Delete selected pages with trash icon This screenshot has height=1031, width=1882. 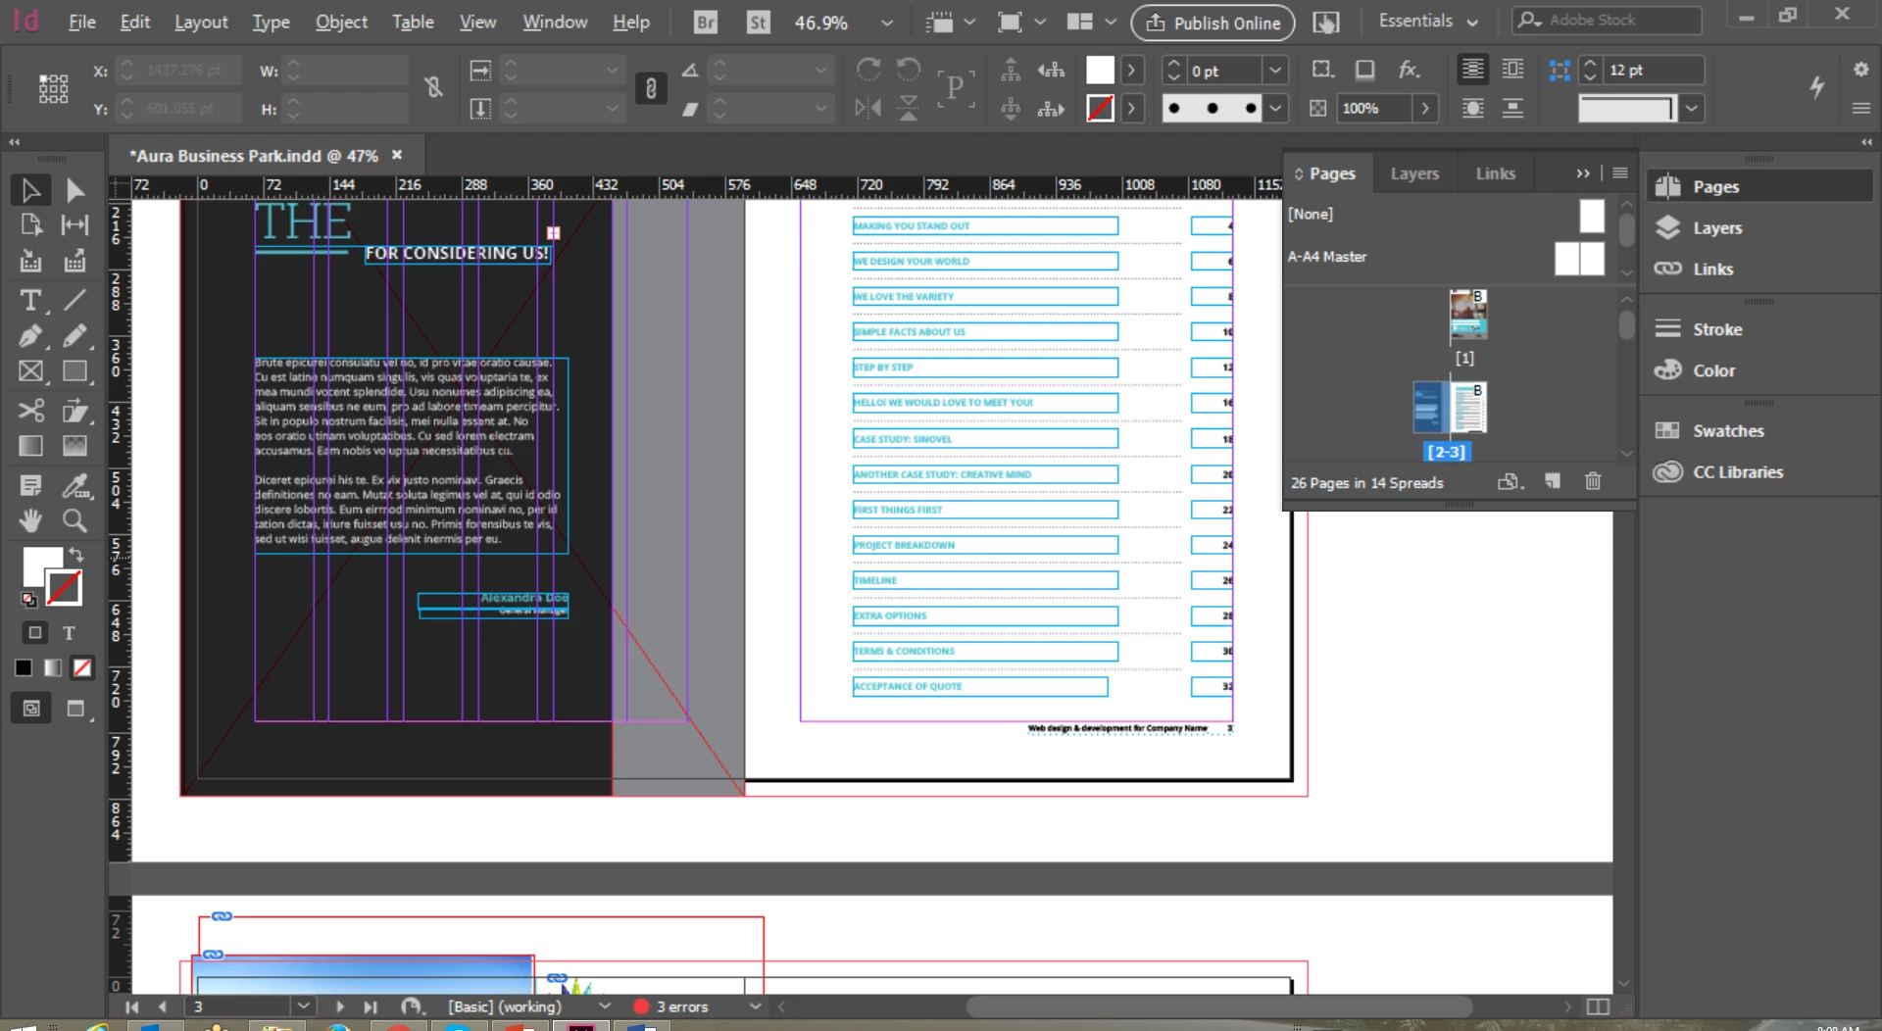pos(1593,481)
